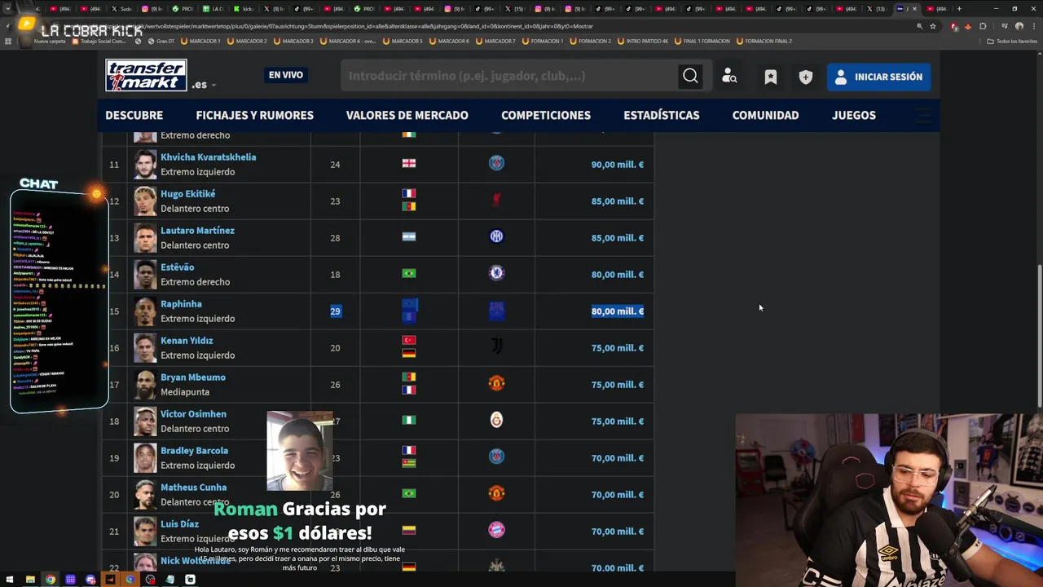Open the Comunidad menu
Viewport: 1043px width, 587px height.
click(765, 115)
